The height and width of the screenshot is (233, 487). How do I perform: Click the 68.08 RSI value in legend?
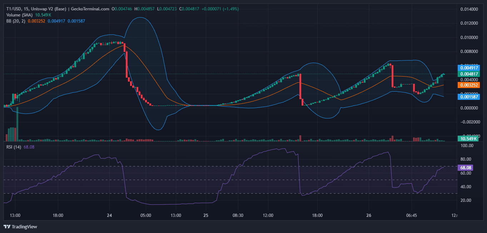tap(29, 147)
